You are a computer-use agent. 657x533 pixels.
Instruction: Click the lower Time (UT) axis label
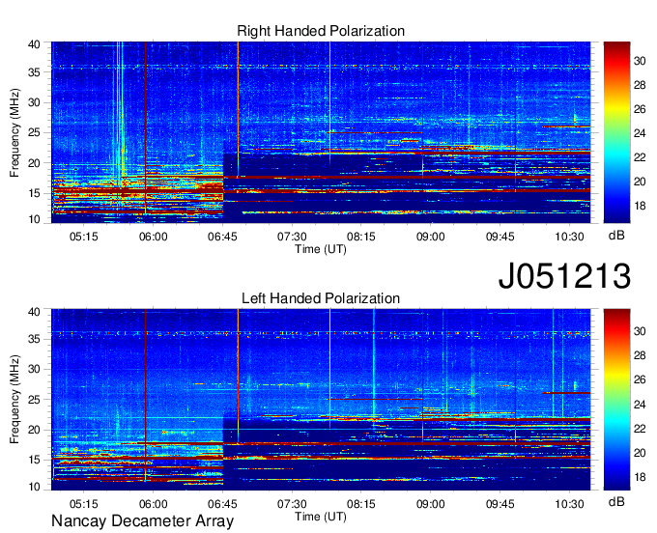tap(321, 517)
